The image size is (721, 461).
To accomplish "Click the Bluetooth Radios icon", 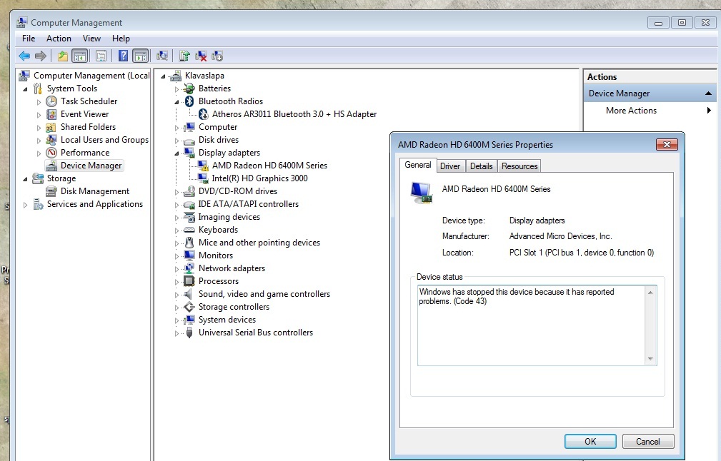I will (189, 101).
